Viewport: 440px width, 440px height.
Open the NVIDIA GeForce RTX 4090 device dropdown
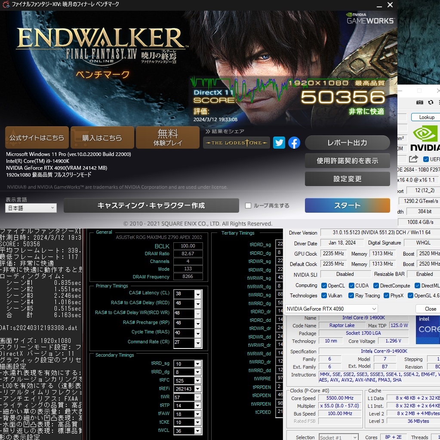pyautogui.click(x=373, y=309)
